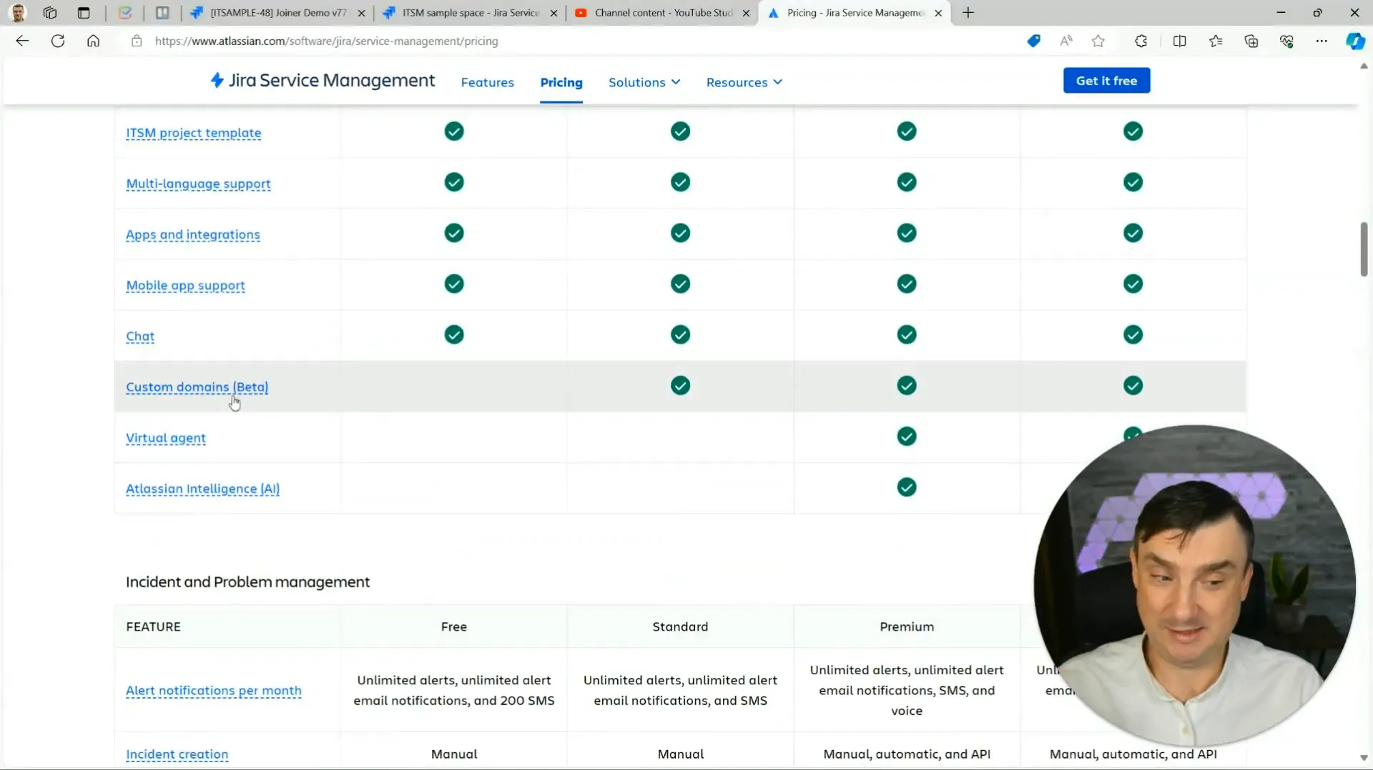The image size is (1373, 770).
Task: Click Premium checkmark for Multi-language support
Action: click(907, 182)
